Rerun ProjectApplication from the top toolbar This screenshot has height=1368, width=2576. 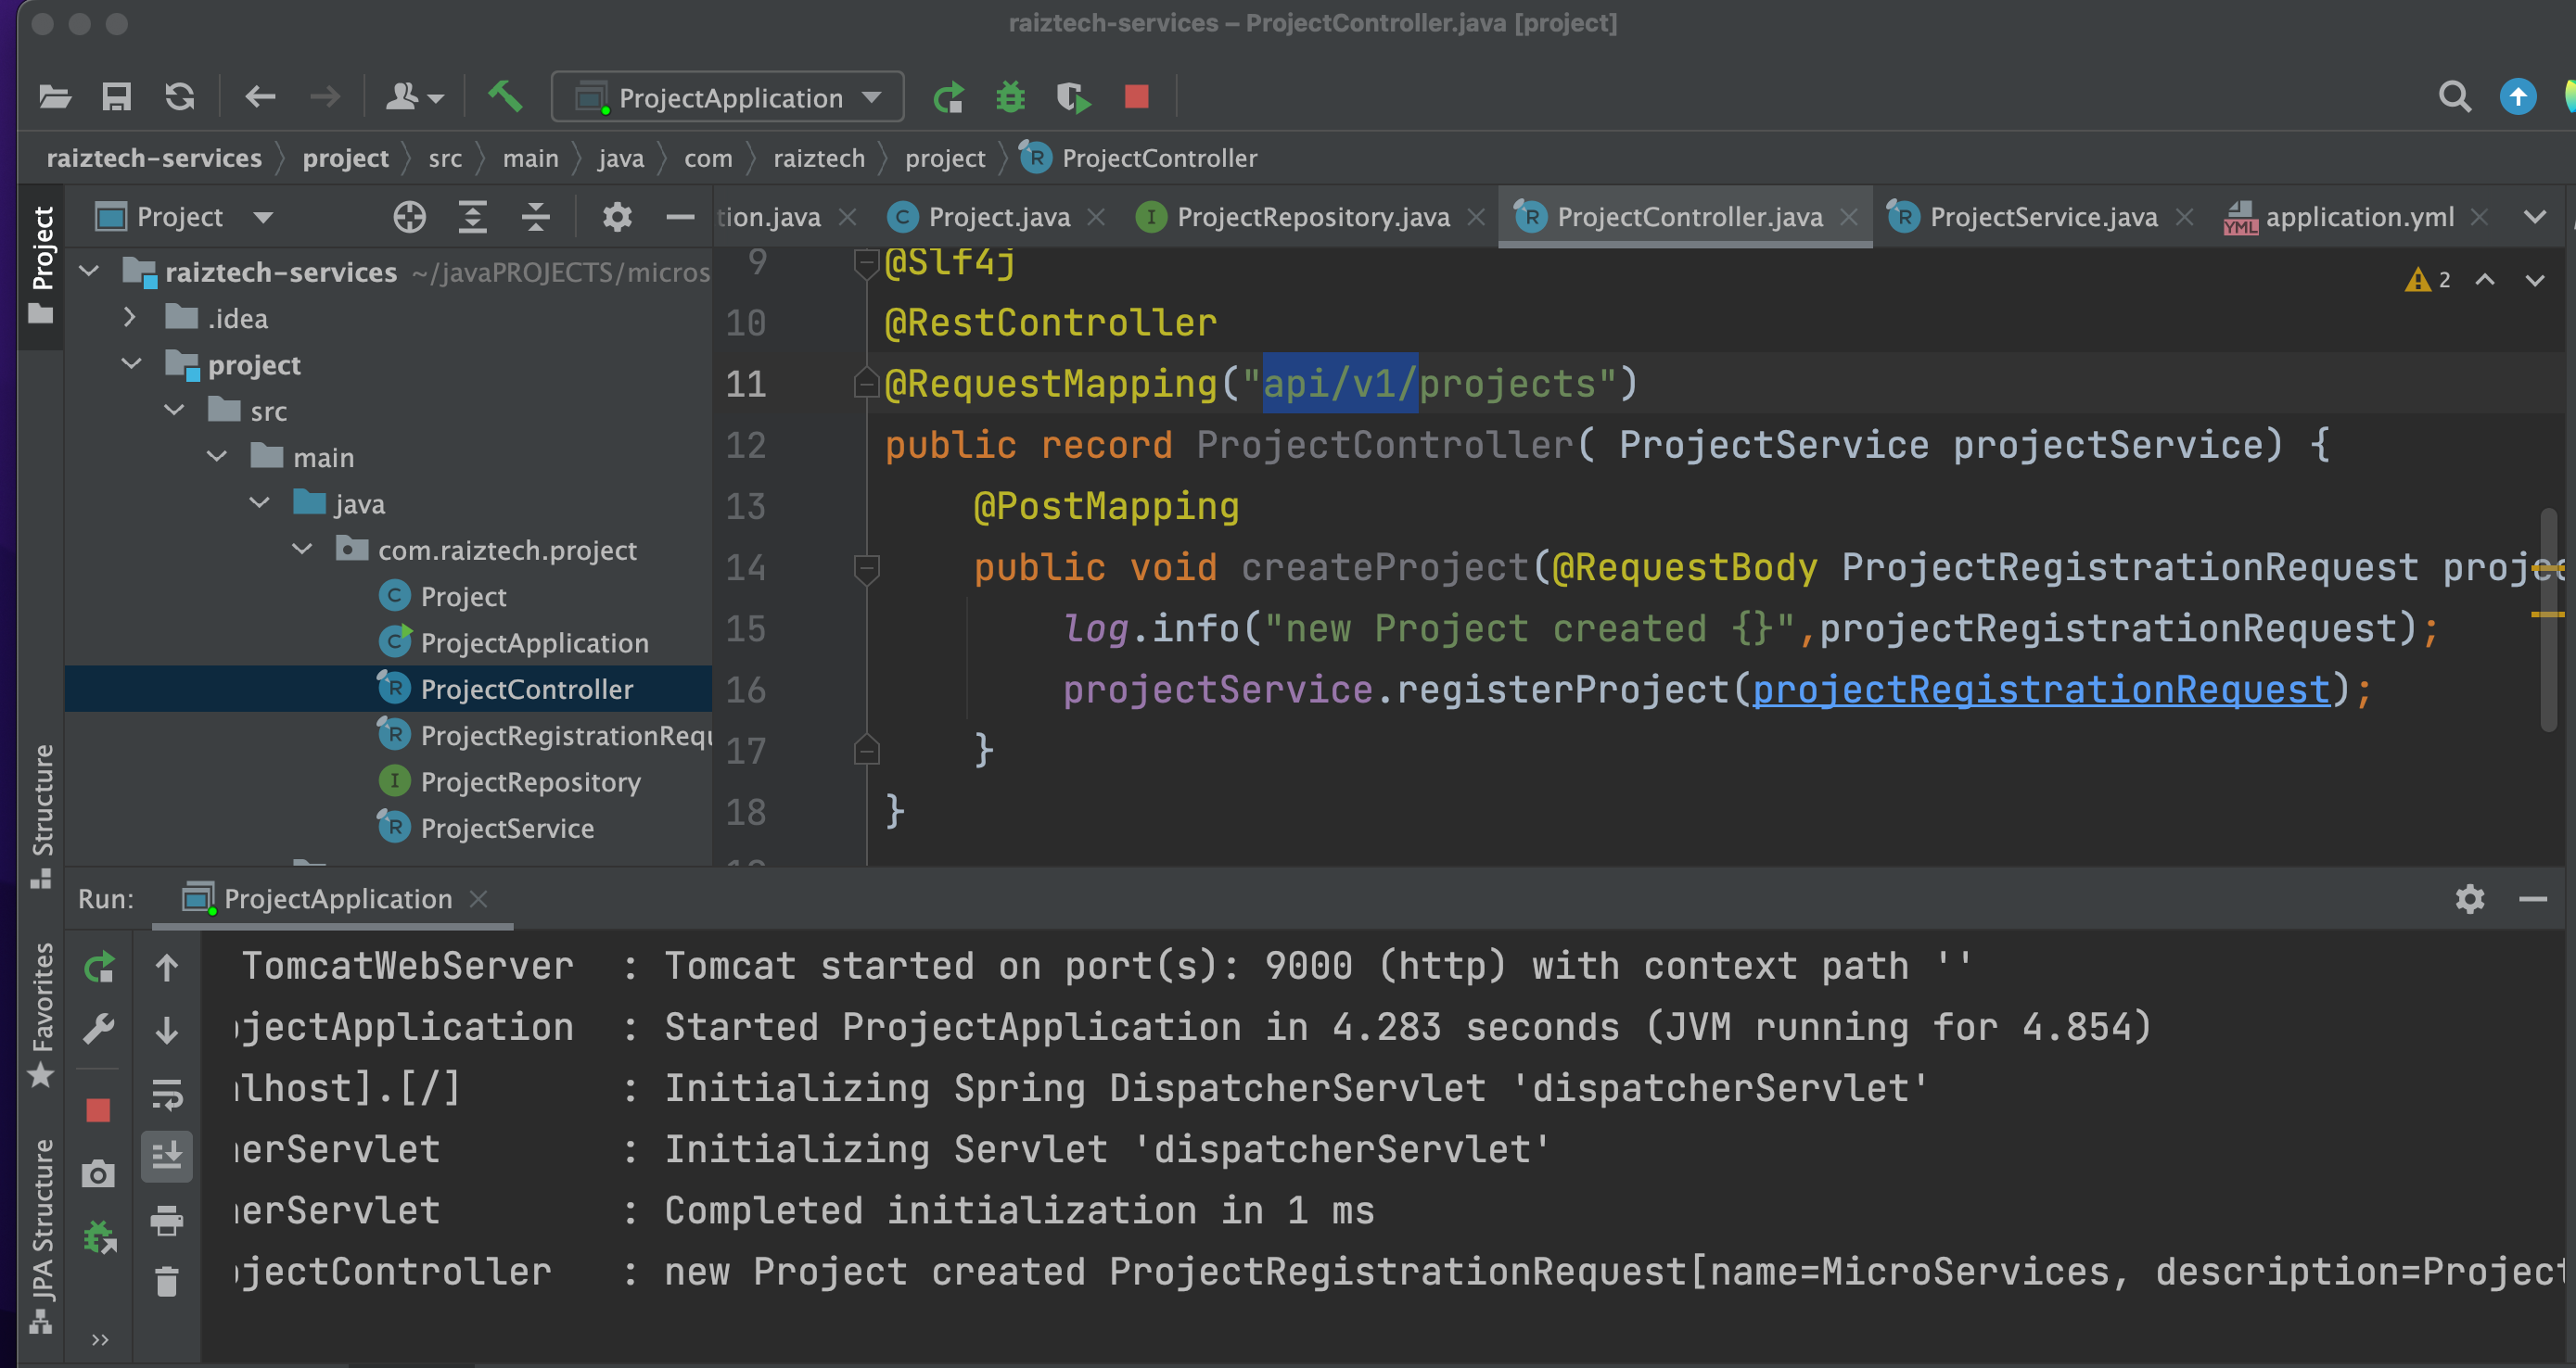(x=947, y=97)
